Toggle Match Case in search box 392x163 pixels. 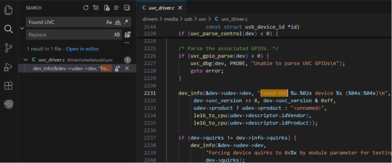point(109,22)
